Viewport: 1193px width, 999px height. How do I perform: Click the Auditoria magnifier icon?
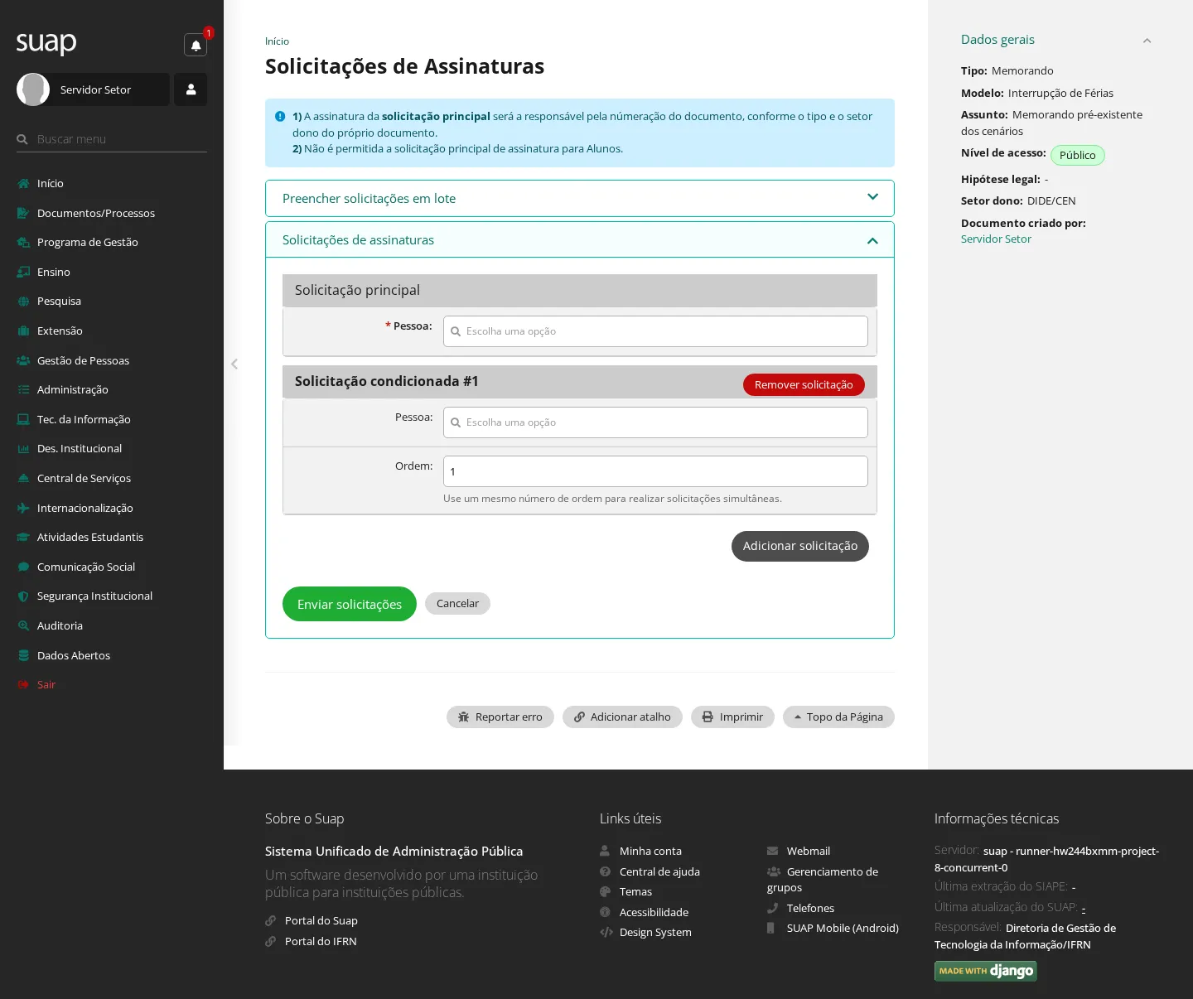click(x=23, y=626)
